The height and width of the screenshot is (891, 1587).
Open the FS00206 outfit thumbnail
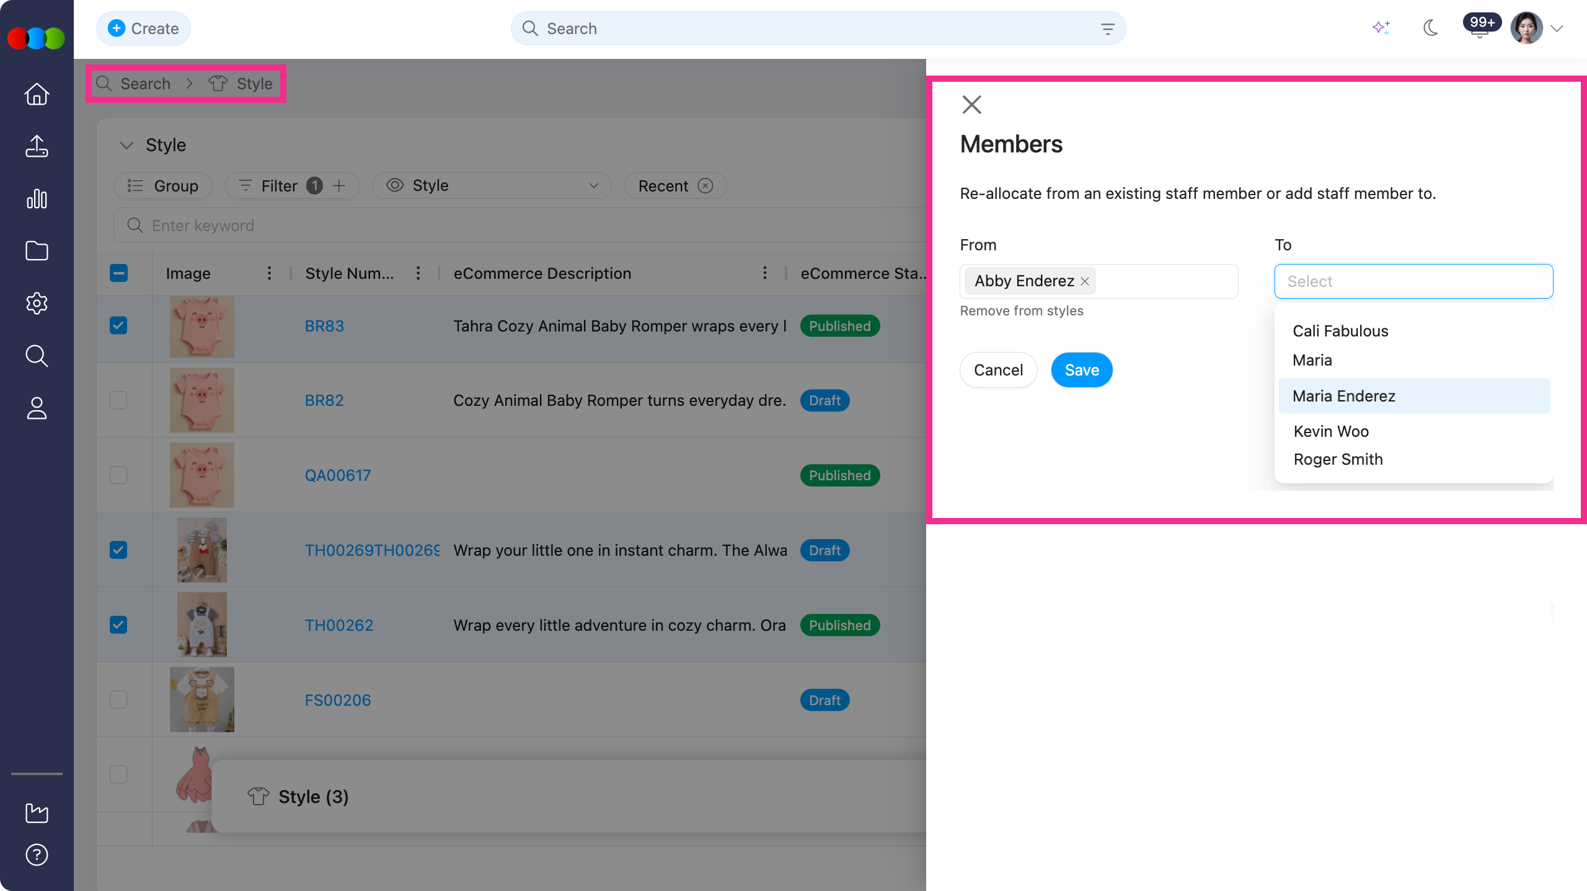tap(202, 700)
